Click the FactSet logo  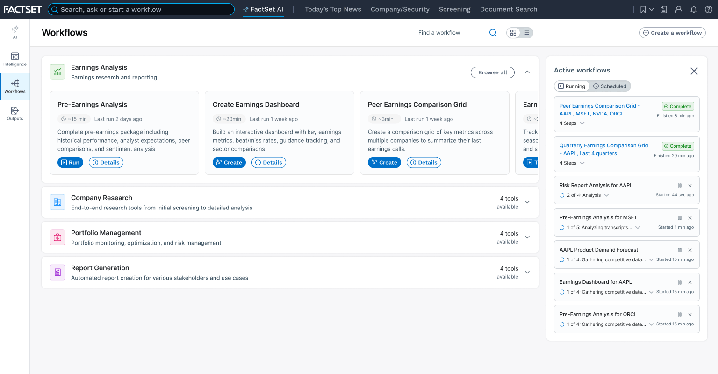[x=22, y=9]
